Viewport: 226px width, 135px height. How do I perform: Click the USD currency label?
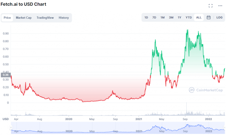(x=6, y=119)
